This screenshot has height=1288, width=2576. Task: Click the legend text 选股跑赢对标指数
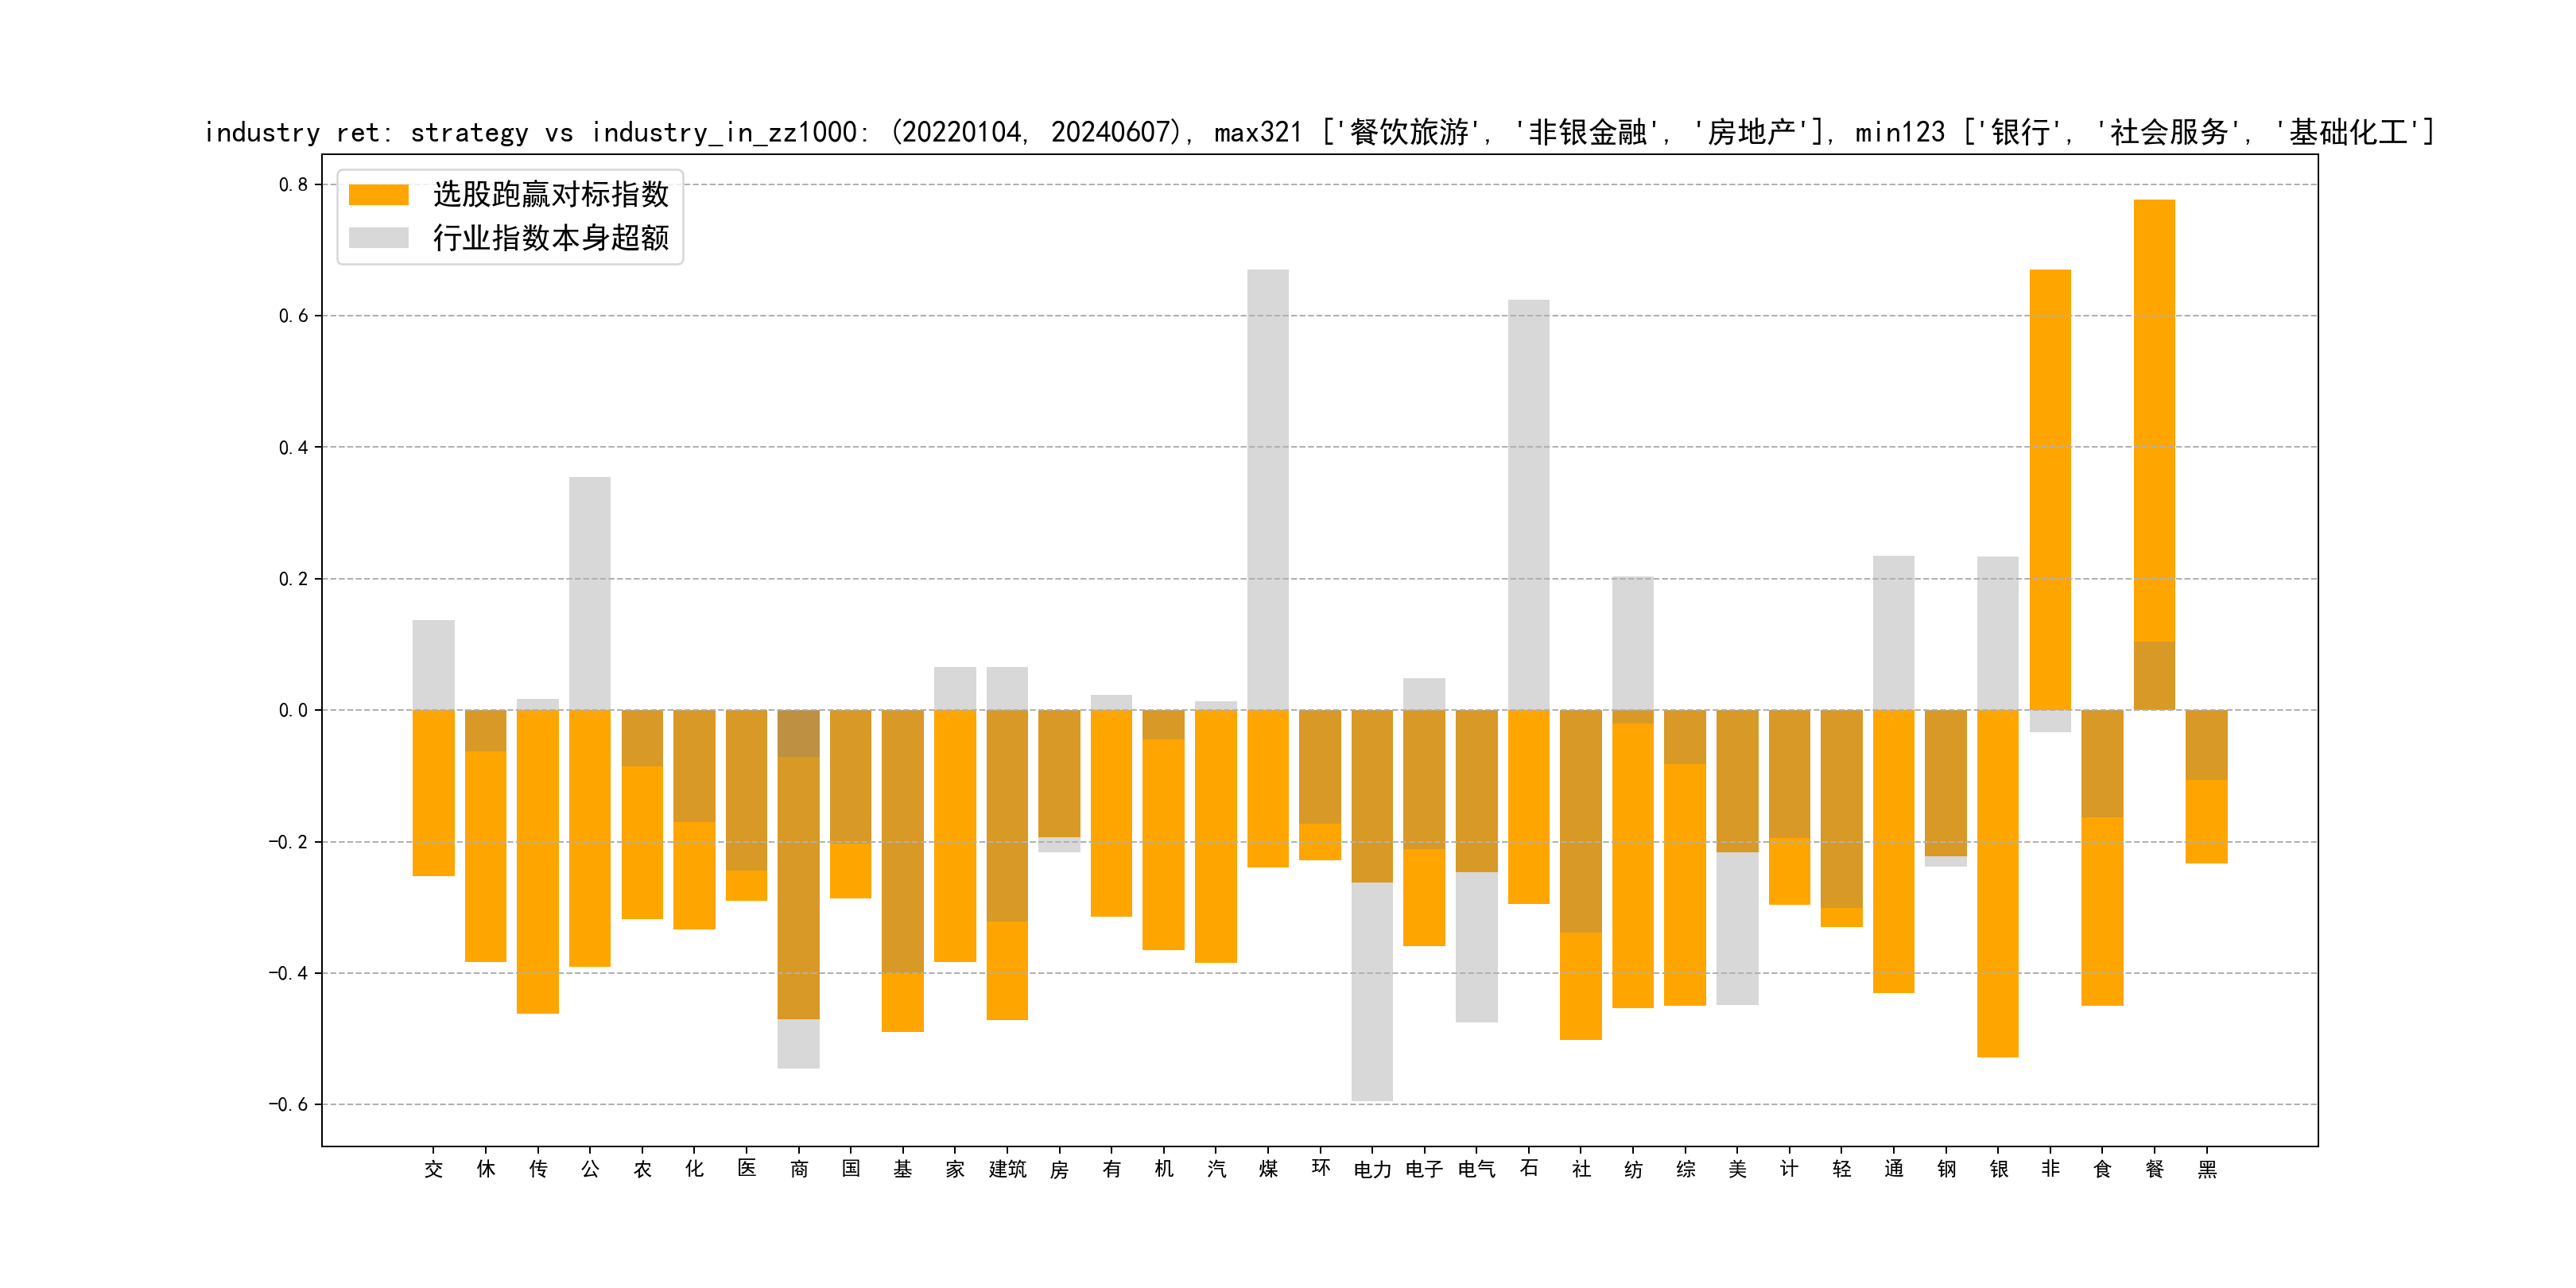tap(550, 195)
